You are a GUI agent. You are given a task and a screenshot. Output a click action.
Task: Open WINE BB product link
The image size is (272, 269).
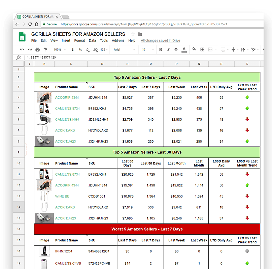(x=62, y=197)
